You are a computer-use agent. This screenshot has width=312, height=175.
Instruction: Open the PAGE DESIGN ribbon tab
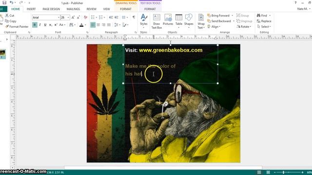coord(51,9)
